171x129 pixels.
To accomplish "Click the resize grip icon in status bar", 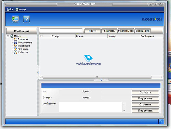I will point(161,122).
